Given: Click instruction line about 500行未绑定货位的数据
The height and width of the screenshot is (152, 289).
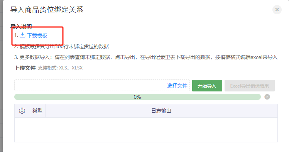Looking at the screenshot, I should (x=62, y=46).
